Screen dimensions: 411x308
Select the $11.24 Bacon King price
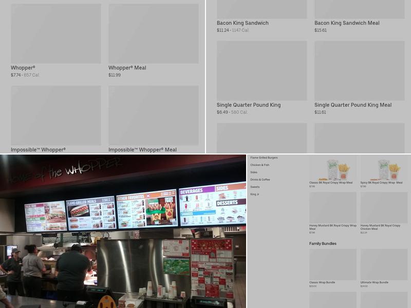tap(223, 30)
